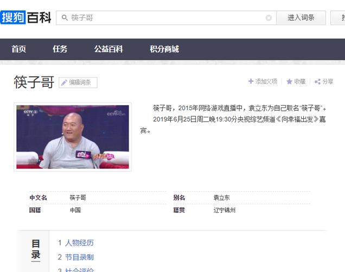Click the 别名 field label
The width and height of the screenshot is (345, 272).
[179, 198]
